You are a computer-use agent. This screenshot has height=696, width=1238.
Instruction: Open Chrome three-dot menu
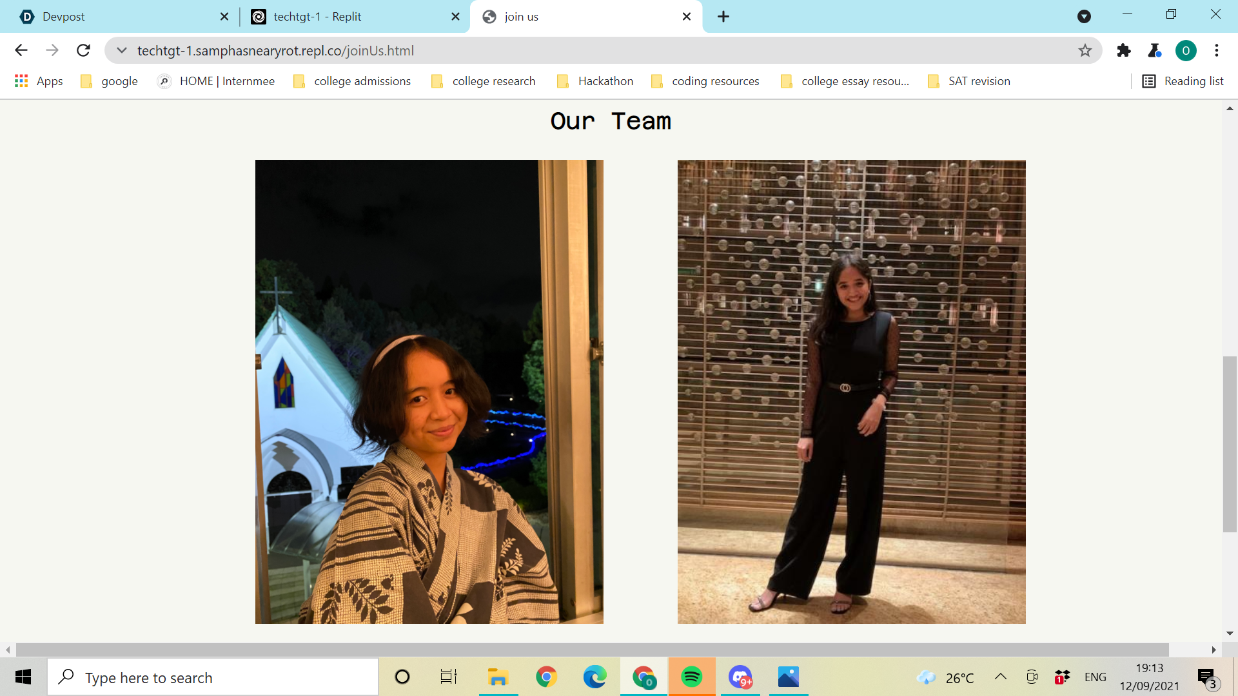click(1217, 50)
